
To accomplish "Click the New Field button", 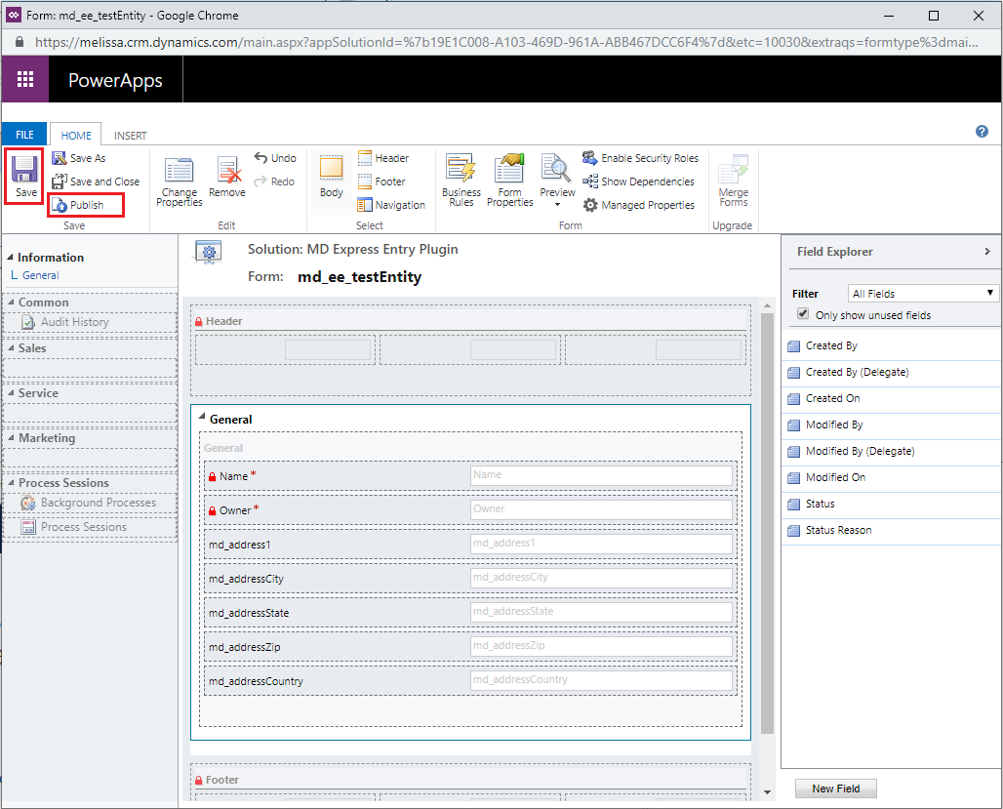I will [835, 789].
